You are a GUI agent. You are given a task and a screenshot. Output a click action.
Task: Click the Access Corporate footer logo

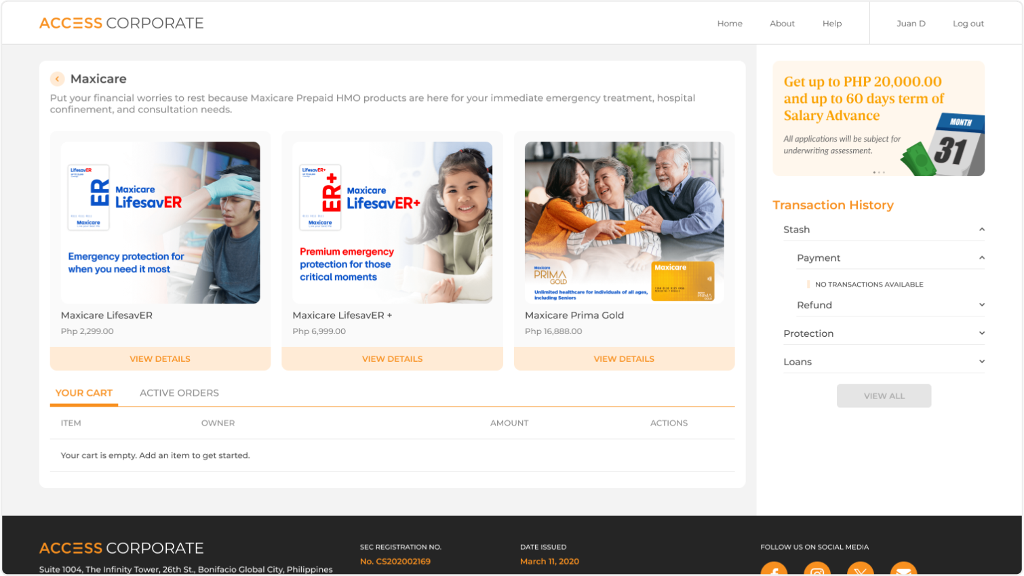tap(121, 548)
